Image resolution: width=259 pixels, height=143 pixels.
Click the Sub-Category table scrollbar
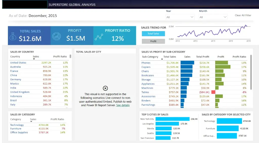coord(251,72)
